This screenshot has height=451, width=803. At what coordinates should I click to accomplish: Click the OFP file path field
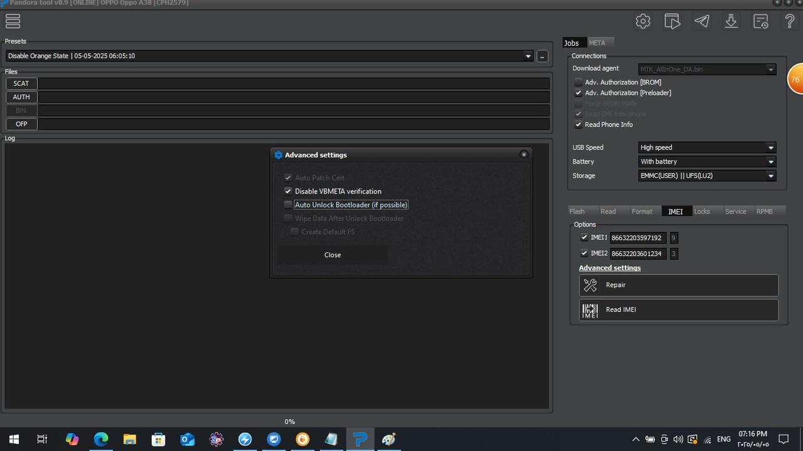pyautogui.click(x=294, y=124)
